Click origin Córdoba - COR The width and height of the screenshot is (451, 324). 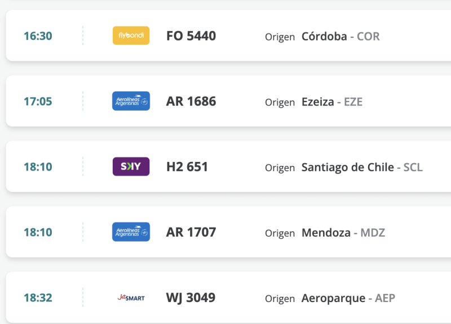pyautogui.click(x=341, y=37)
